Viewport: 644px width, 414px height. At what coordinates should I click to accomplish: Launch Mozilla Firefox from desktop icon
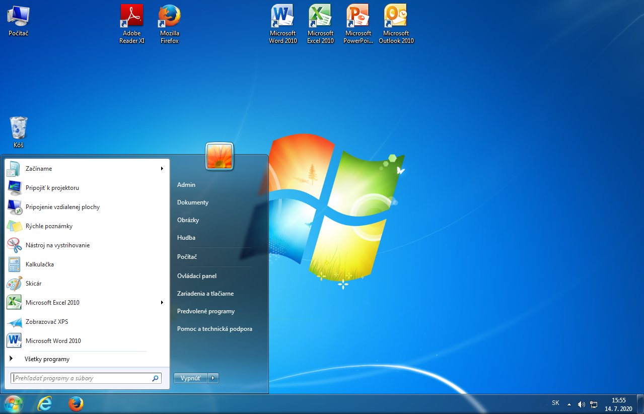[x=170, y=17]
